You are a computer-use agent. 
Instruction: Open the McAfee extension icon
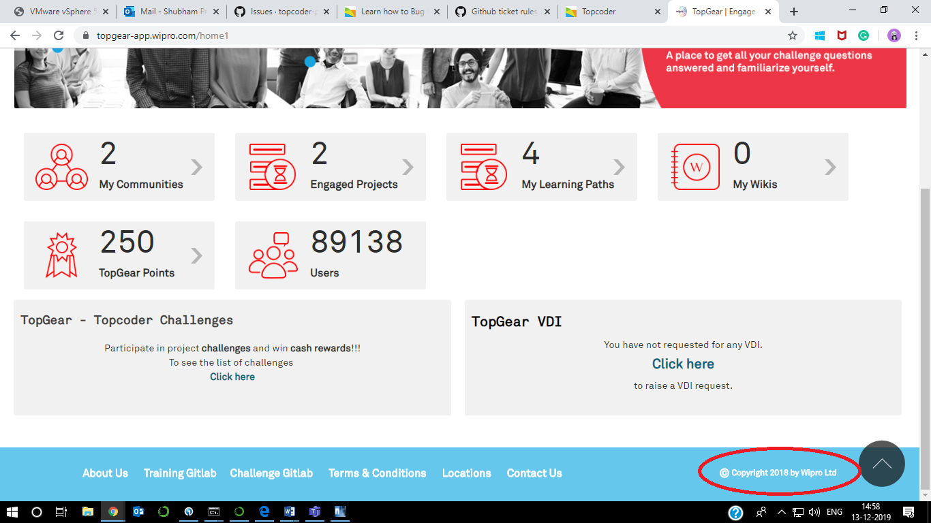coord(842,35)
